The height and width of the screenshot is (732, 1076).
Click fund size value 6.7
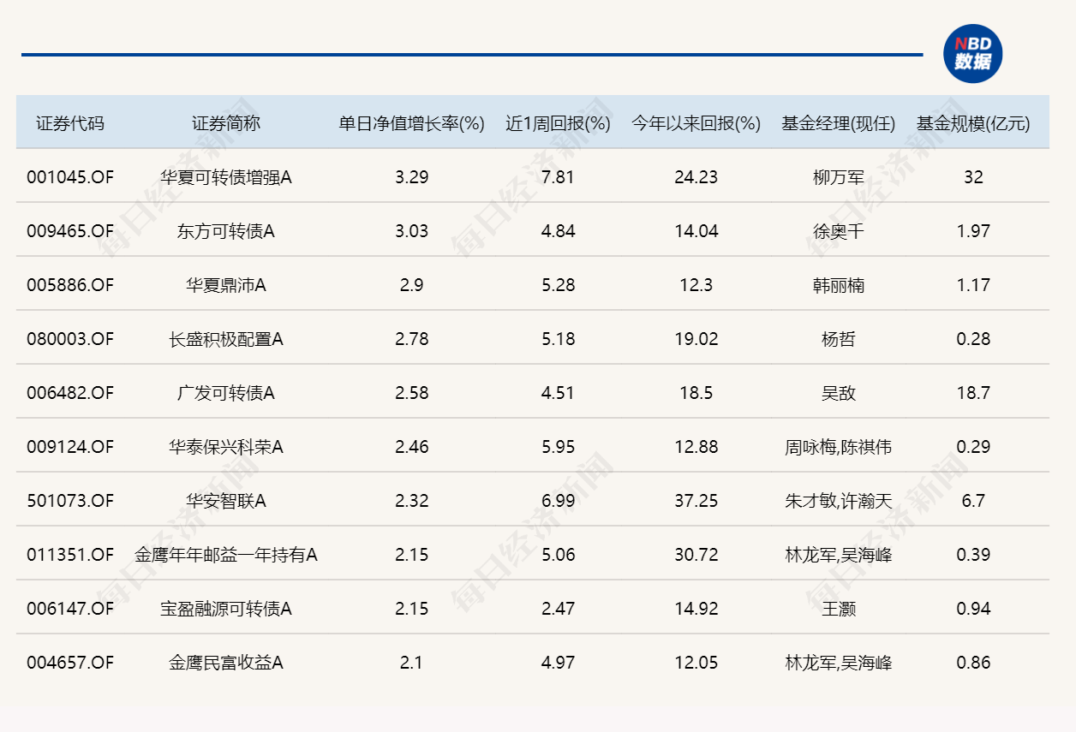(973, 501)
